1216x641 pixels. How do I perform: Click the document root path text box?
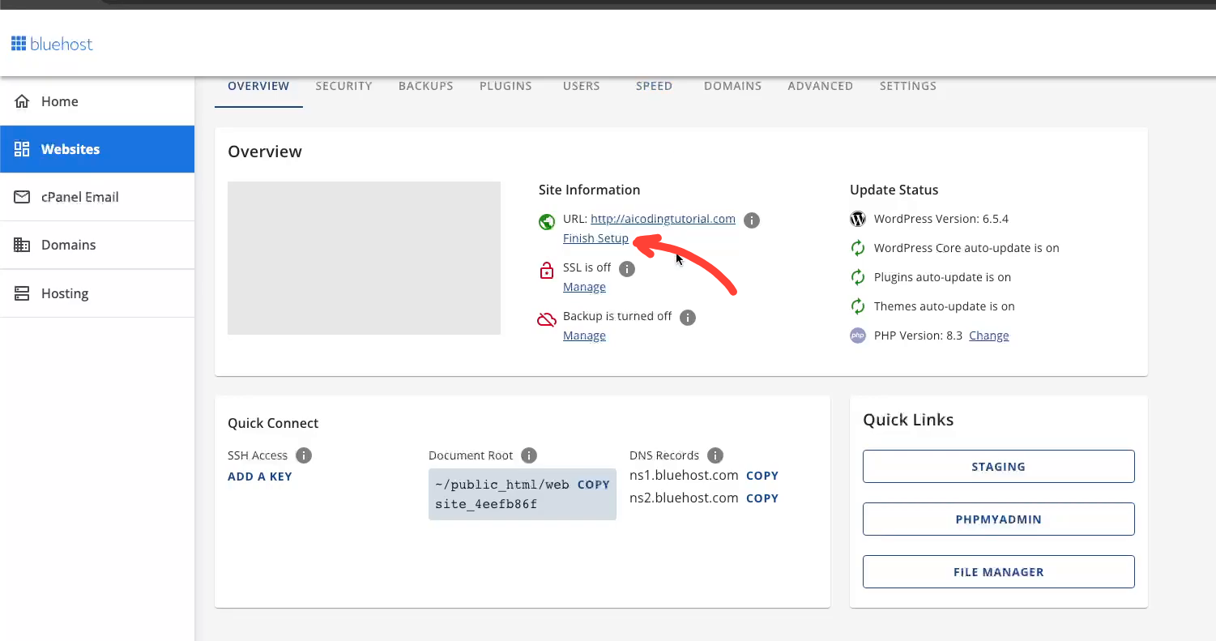tap(523, 494)
